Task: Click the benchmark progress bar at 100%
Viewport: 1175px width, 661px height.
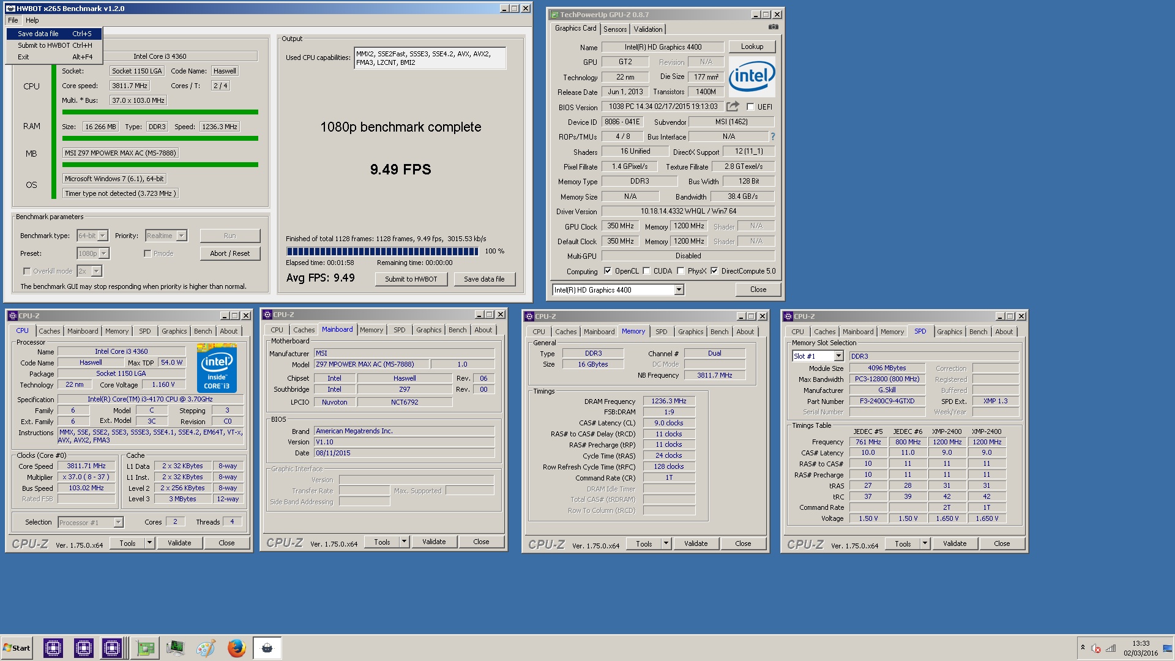Action: tap(382, 252)
